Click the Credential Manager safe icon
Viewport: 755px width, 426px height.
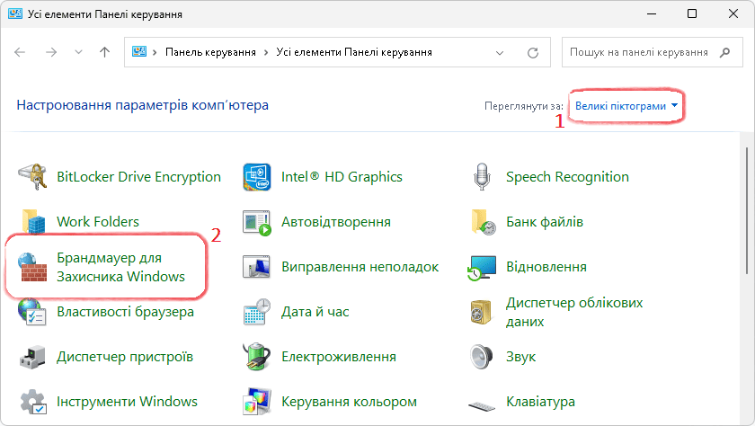[x=481, y=312]
